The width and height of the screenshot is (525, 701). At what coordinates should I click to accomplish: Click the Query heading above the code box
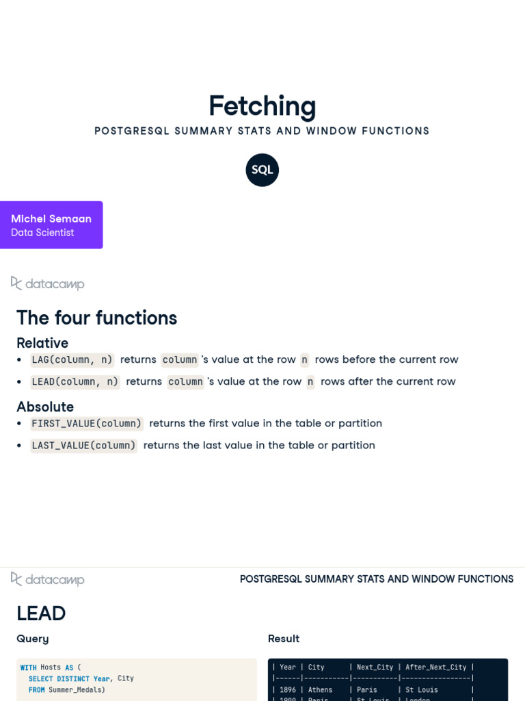pyautogui.click(x=33, y=639)
